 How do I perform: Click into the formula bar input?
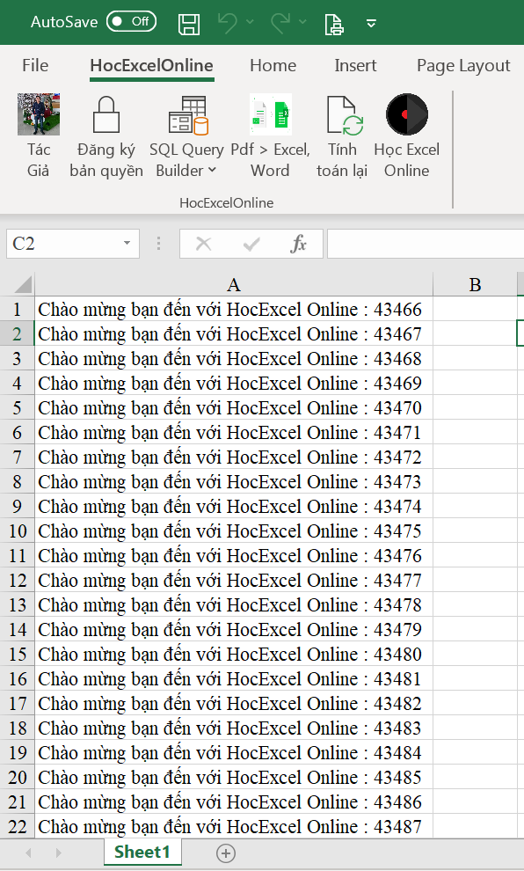(x=426, y=244)
